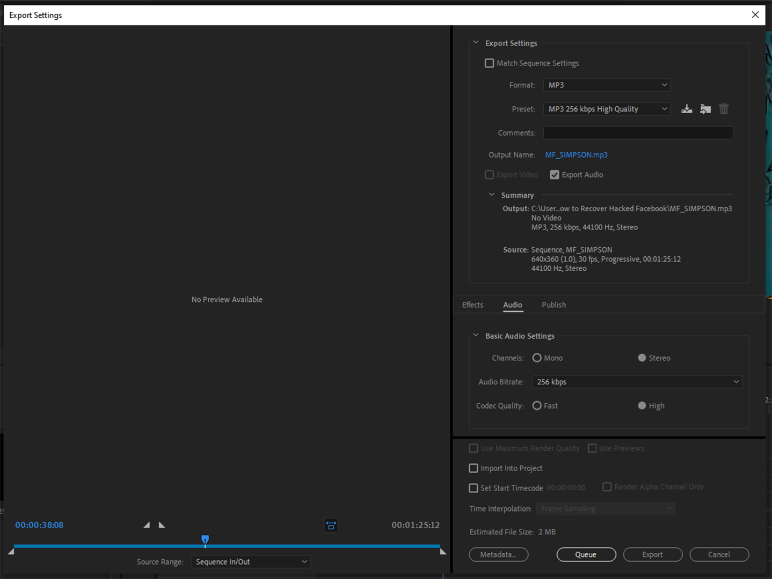Click the Import Preset folder icon
Viewport: 772px width, 579px height.
pos(705,109)
